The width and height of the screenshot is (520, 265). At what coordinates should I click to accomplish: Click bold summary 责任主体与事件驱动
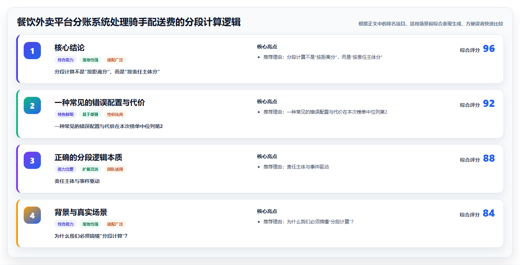click(x=77, y=181)
